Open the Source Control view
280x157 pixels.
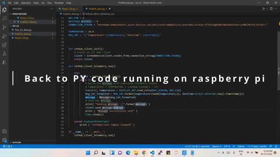click(x=4, y=27)
